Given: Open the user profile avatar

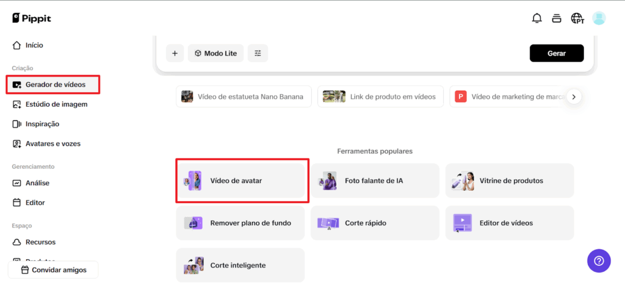Looking at the screenshot, I should click(x=599, y=18).
